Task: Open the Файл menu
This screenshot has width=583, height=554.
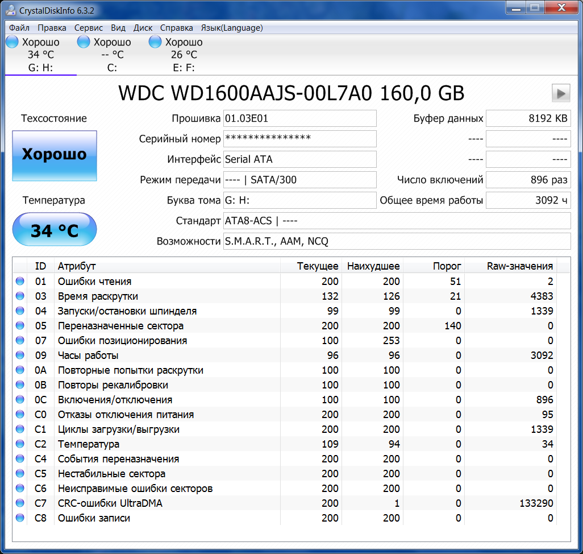Action: tap(19, 28)
